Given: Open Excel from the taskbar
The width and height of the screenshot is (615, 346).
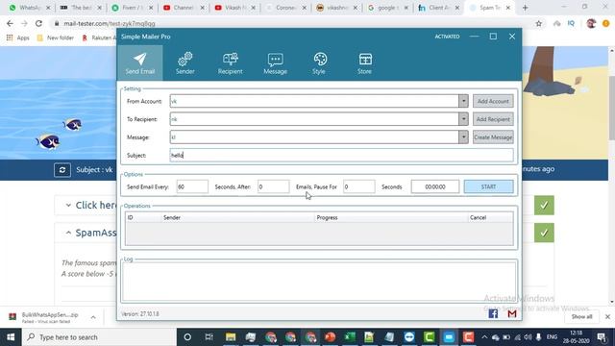Looking at the screenshot, I should tap(350, 337).
